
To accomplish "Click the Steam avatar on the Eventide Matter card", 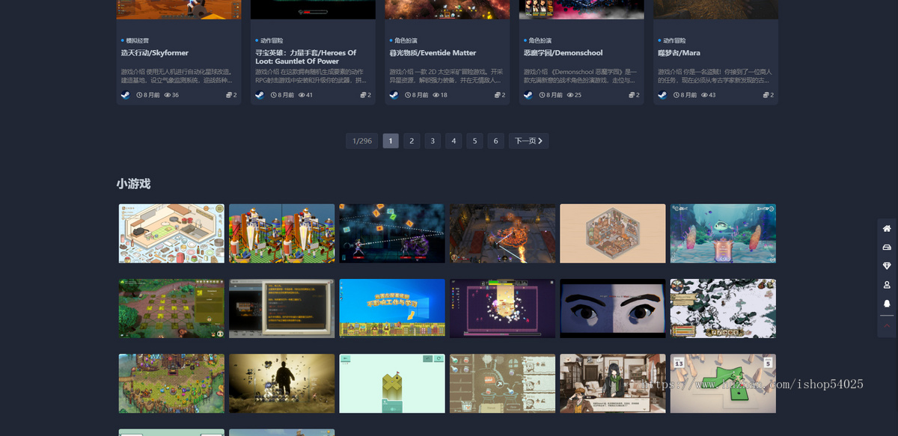I will pos(394,95).
